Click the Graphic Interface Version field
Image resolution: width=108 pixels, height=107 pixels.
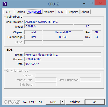[68, 75]
